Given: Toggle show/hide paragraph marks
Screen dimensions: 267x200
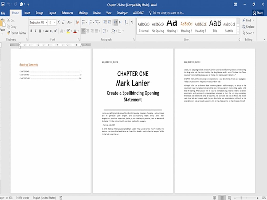Looking at the screenshot, I should click(x=132, y=22).
